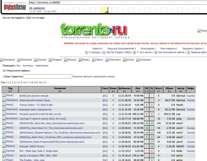
Task: Click the Wayback Machine URL field
Action: pos(118,2)
